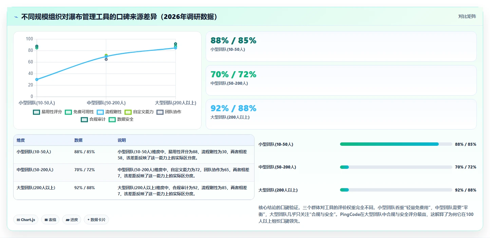Viewport: 490px width, 238px height.
Task: Click the 数据卡片 tag
Action: [96, 220]
